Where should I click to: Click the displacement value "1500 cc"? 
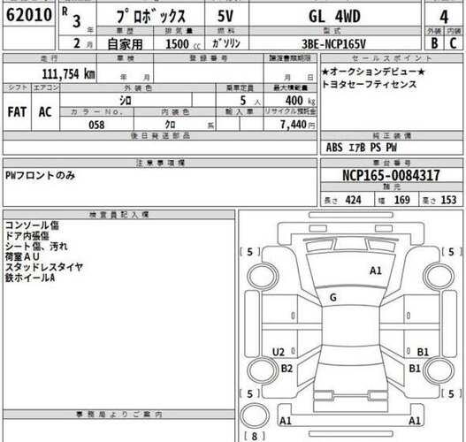tap(183, 44)
